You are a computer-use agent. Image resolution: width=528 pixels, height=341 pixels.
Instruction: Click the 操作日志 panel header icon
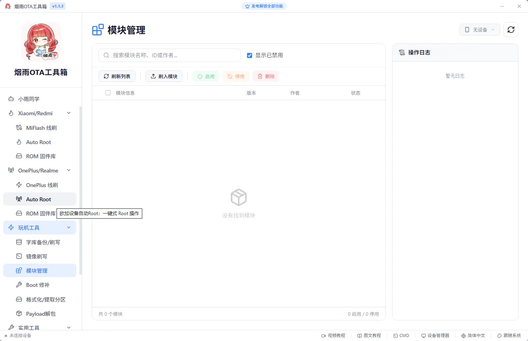click(402, 52)
